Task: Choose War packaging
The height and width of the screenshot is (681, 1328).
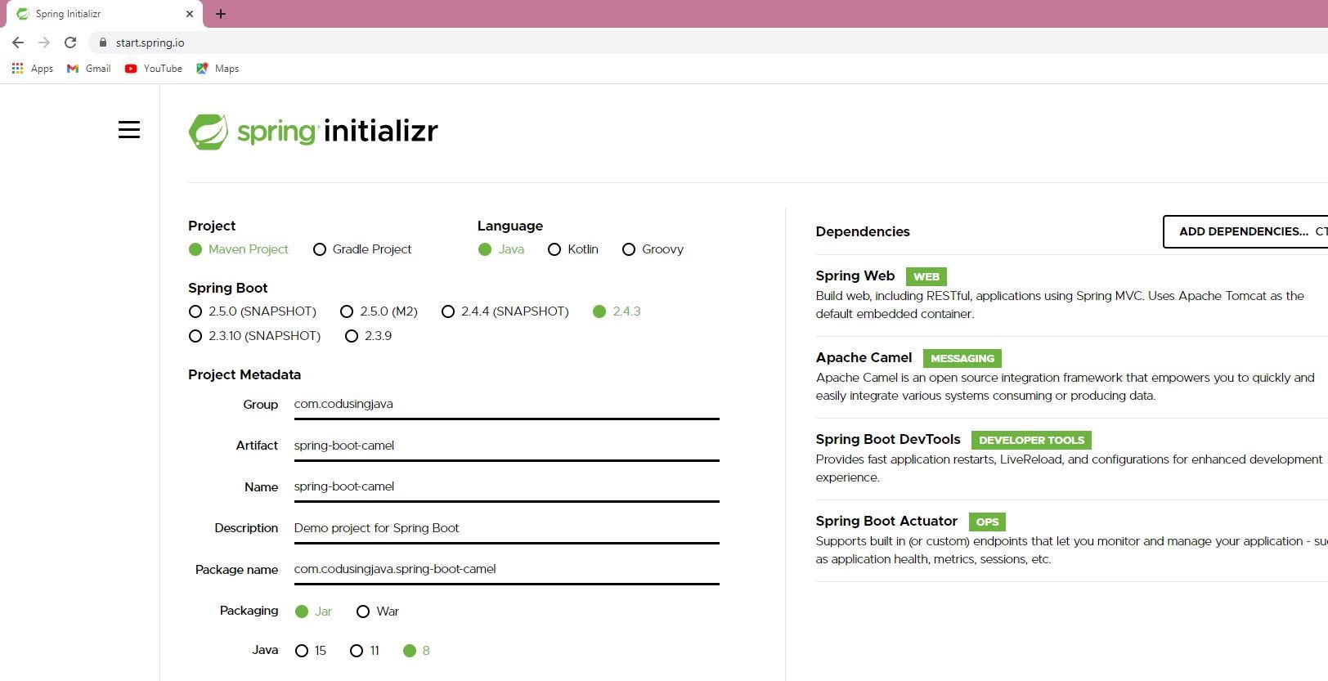Action: click(x=378, y=612)
